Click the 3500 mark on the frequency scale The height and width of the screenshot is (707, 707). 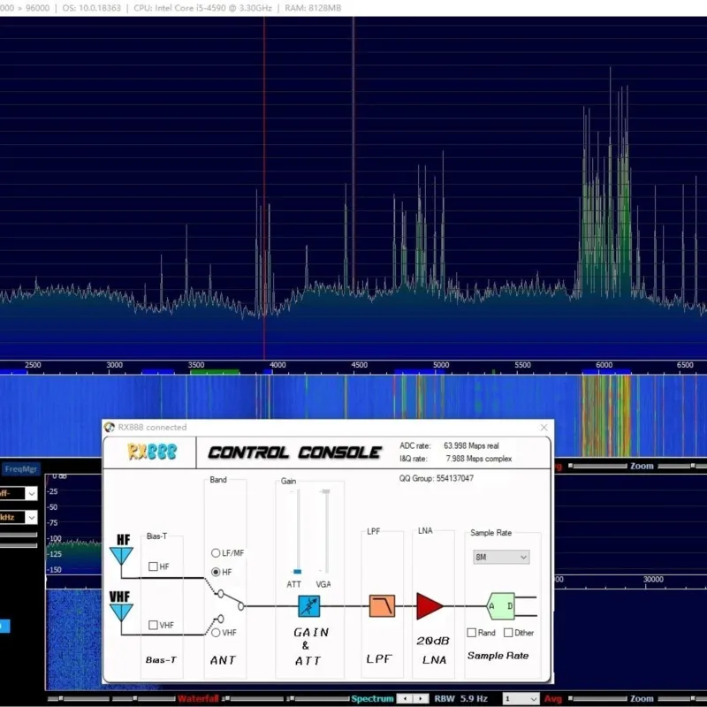[x=196, y=365]
